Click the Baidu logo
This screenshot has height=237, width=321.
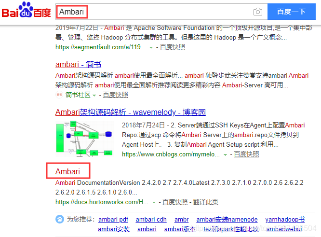pos(26,10)
